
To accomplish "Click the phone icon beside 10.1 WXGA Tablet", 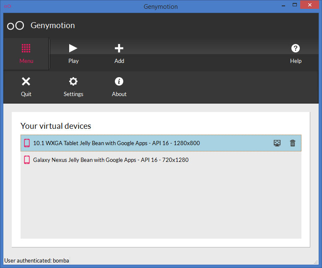I will tap(27, 143).
